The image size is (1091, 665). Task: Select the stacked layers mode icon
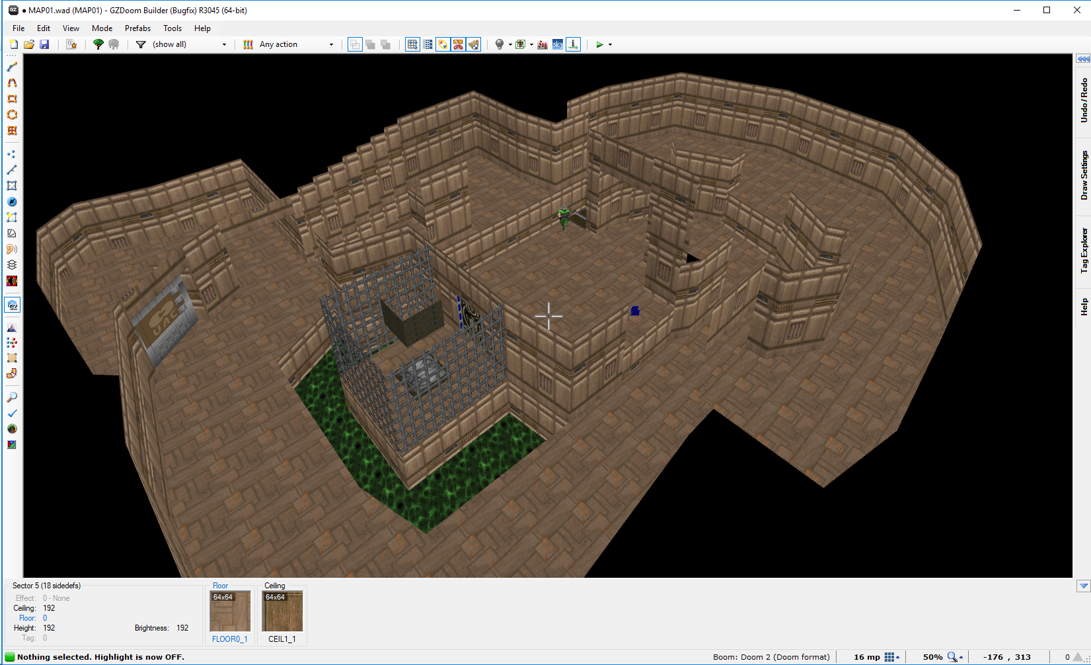pos(12,265)
